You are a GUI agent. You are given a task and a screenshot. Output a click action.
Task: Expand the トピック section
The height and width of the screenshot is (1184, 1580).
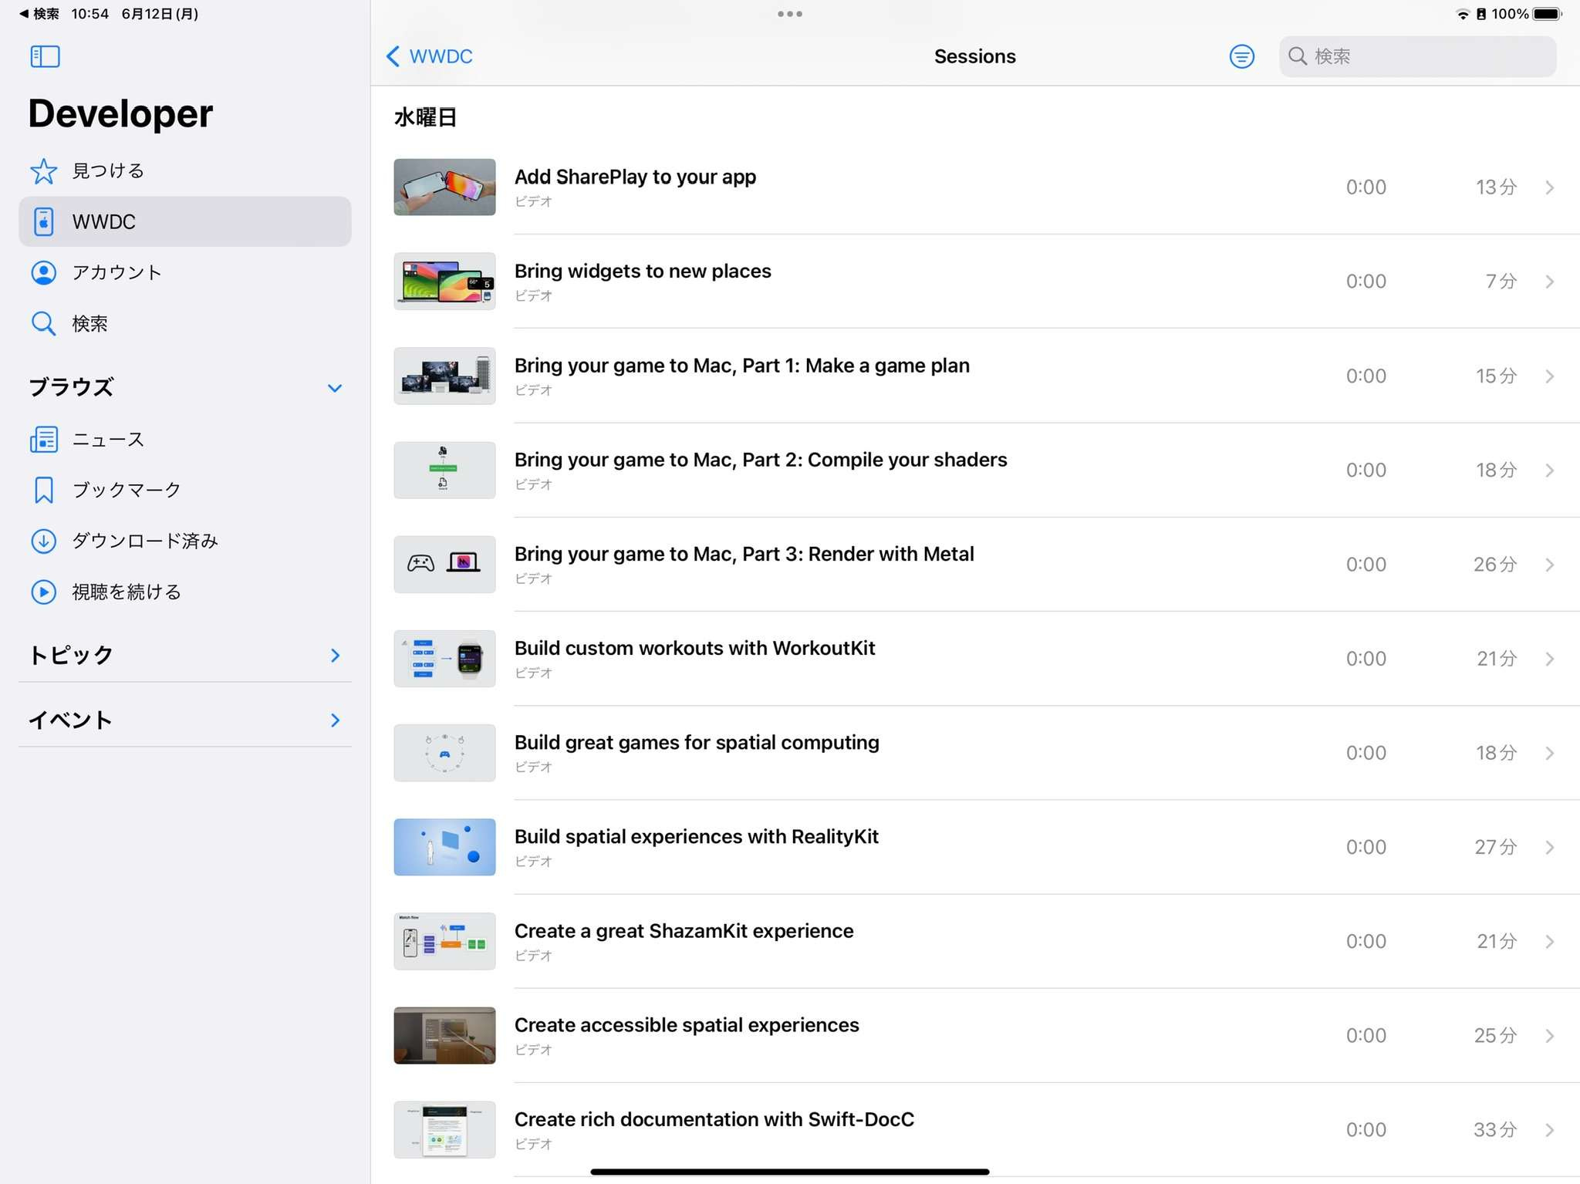tap(335, 656)
